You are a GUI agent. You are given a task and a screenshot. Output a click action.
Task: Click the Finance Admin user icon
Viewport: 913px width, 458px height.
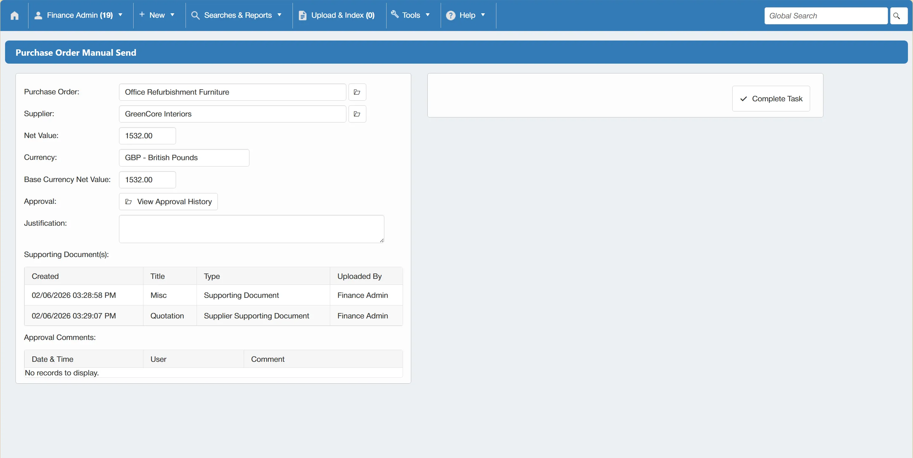click(x=38, y=16)
